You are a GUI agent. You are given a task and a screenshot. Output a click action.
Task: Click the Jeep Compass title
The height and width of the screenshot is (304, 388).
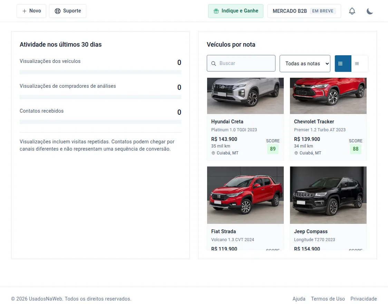(311, 231)
